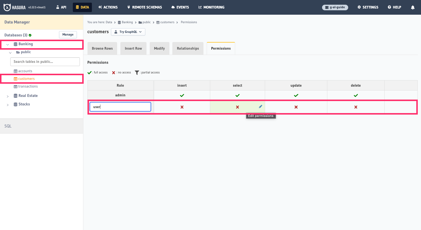Open SETTINGS from the top bar
Viewport: 421px width, 230px height.
[x=368, y=7]
